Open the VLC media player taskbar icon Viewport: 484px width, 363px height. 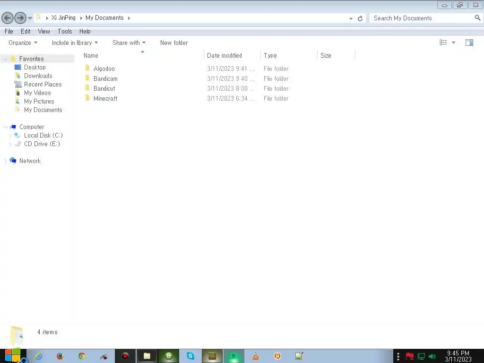[x=256, y=356]
